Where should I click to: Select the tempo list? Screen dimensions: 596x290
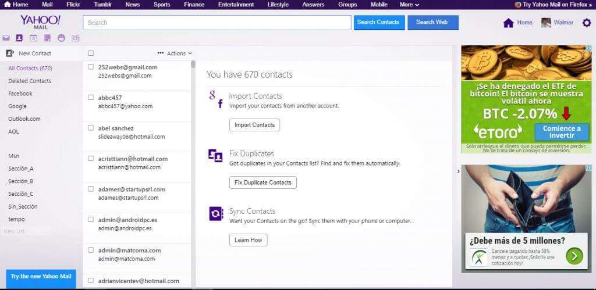[16, 219]
